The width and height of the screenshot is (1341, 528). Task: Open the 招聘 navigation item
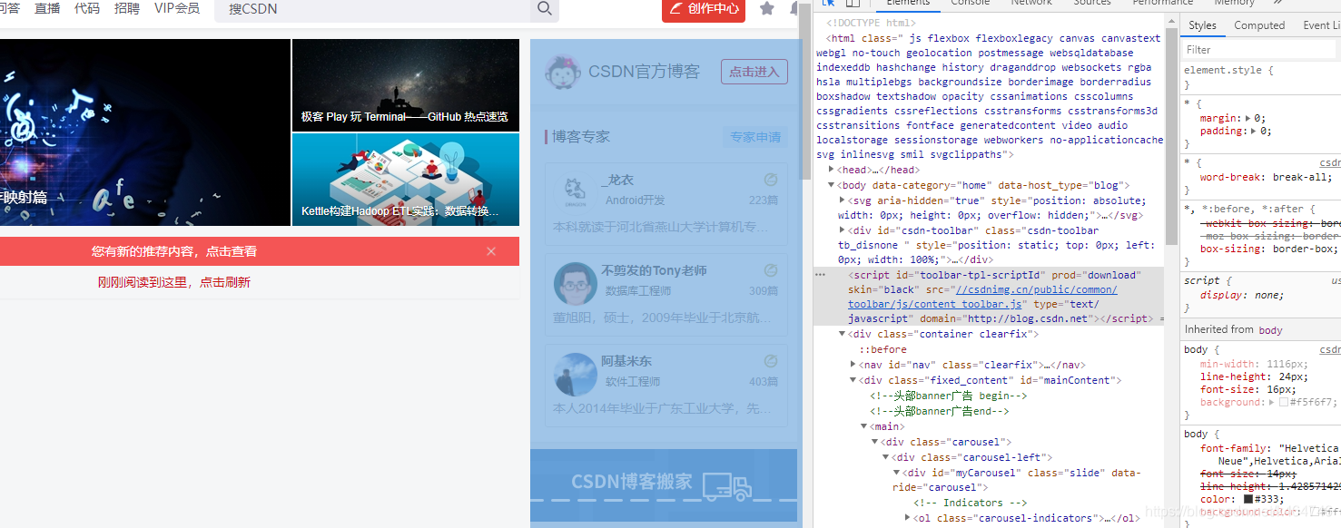pyautogui.click(x=127, y=8)
